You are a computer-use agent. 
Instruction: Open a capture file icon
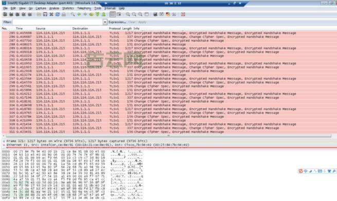point(39,14)
